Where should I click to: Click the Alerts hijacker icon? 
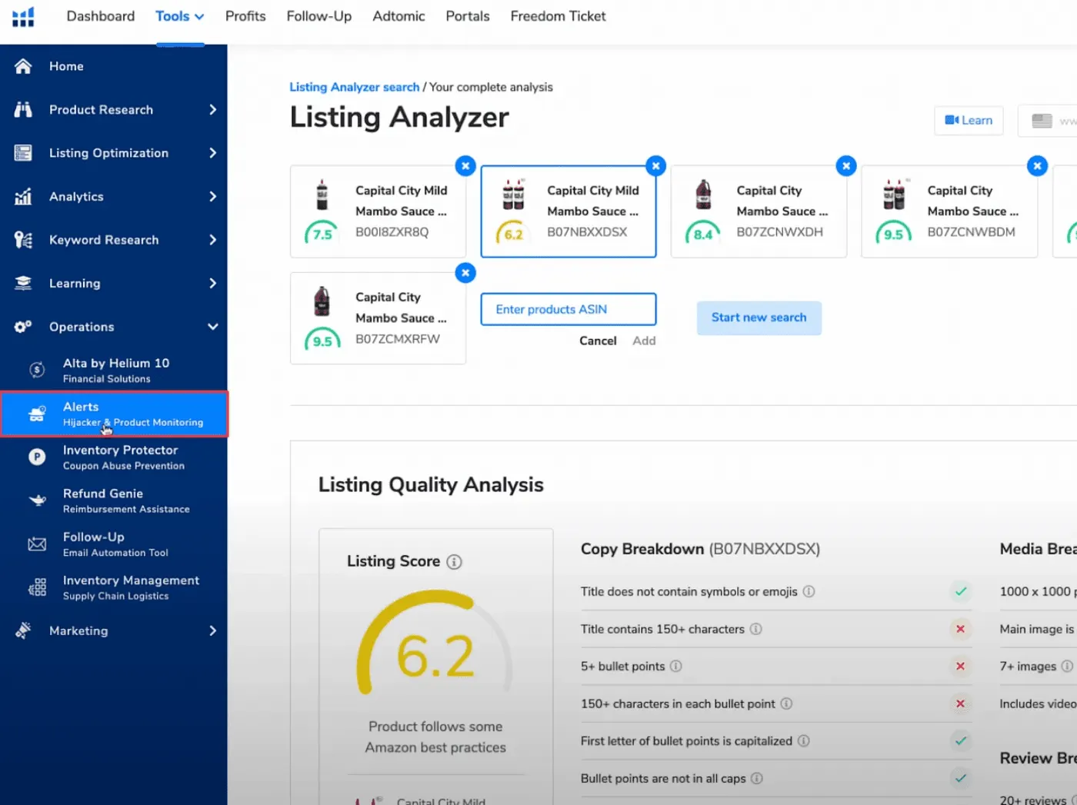(37, 414)
